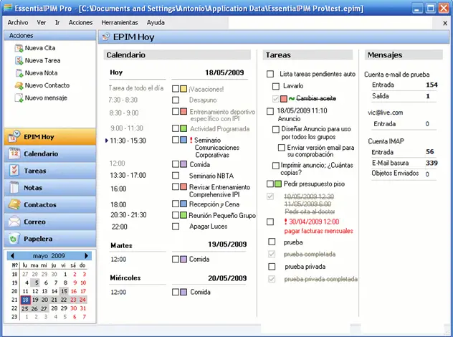The image size is (453, 337).
Task: Click yellow category swatch on ¡Vacaciones!
Action: point(183,89)
